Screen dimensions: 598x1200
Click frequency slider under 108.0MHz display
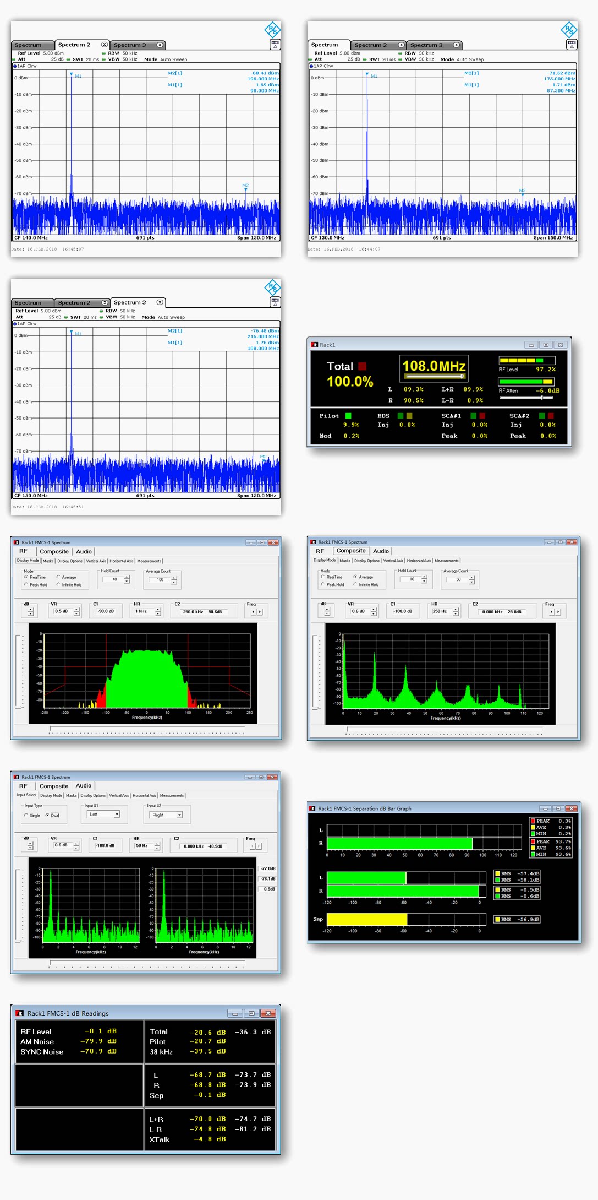tap(435, 376)
